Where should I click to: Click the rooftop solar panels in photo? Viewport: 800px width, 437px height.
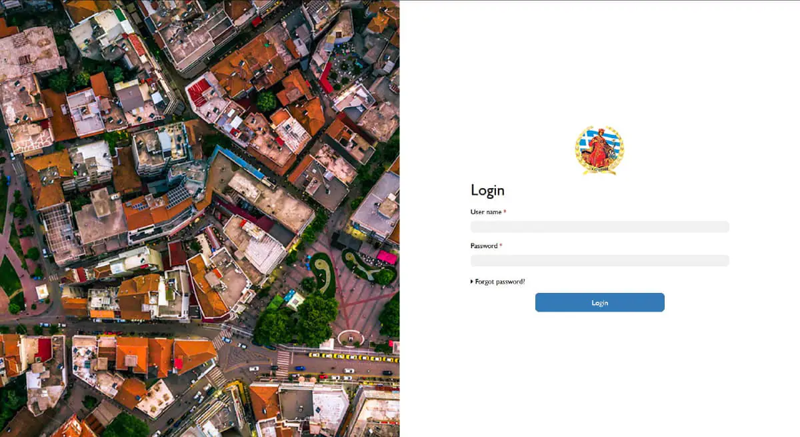click(x=178, y=195)
